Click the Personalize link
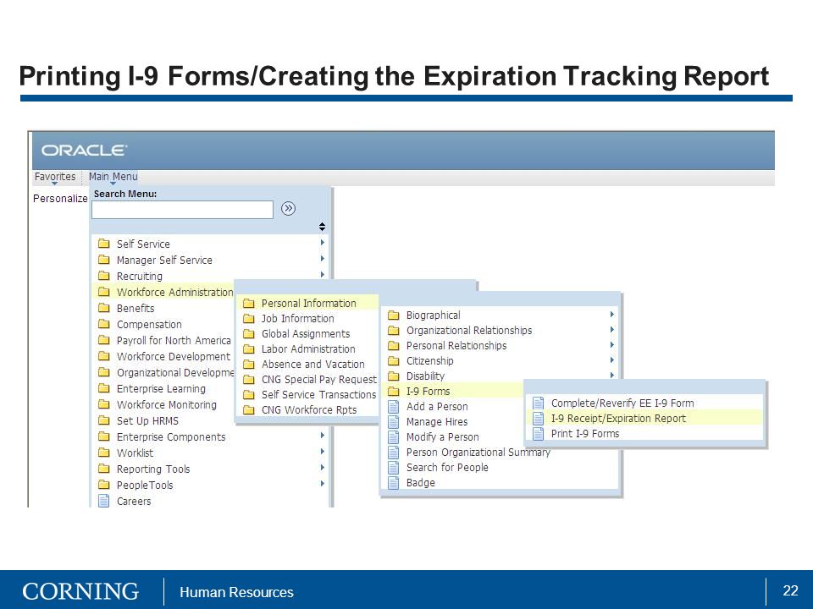Screen dimensions: 813x609 point(60,198)
